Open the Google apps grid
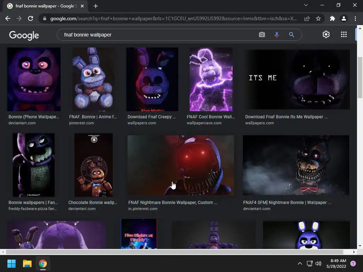The image size is (363, 272). (344, 34)
